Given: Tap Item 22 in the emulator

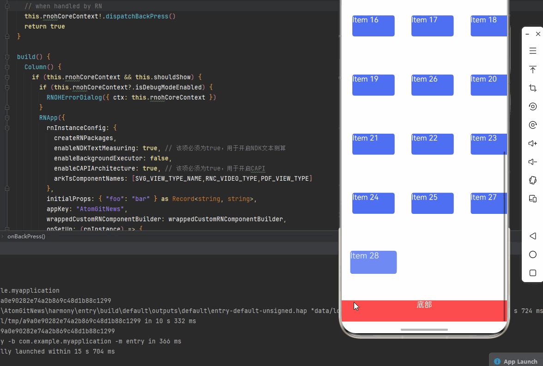Looking at the screenshot, I should (x=432, y=144).
